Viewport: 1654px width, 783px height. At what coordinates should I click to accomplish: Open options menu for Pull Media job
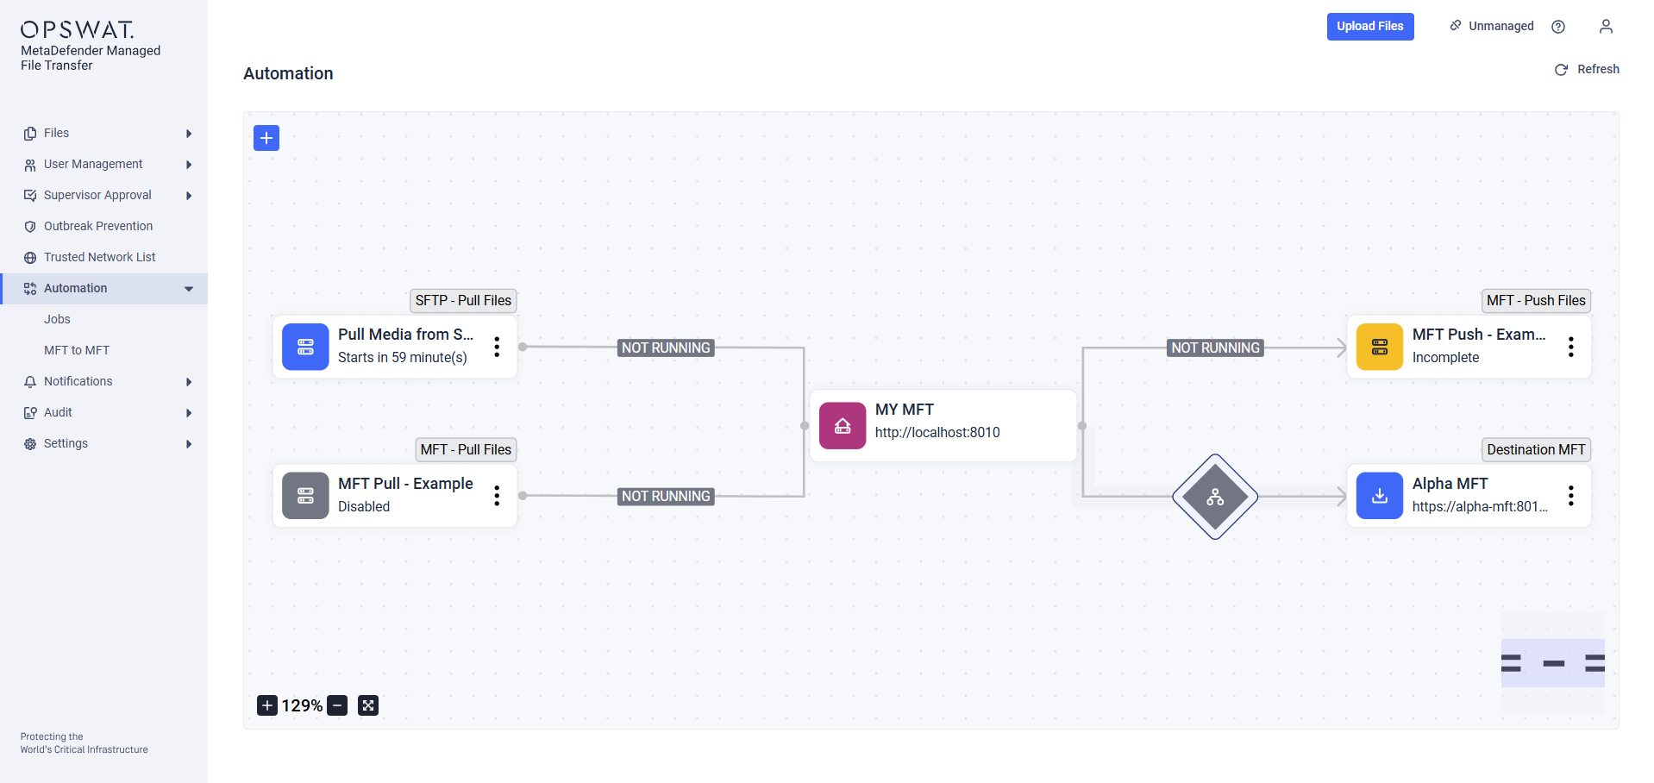(x=497, y=347)
